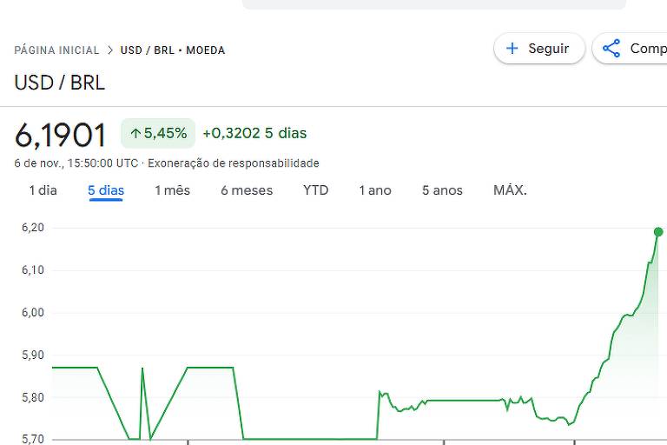Open the Exoneração de responsabilidade link
This screenshot has height=445, width=667.
233,163
